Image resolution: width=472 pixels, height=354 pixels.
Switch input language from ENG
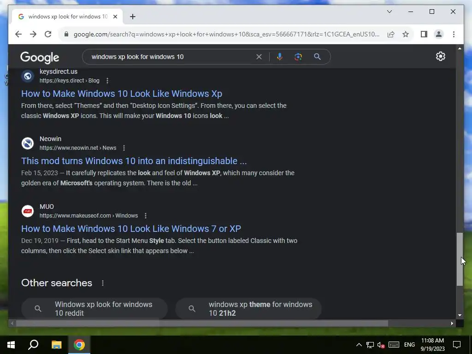(x=409, y=345)
